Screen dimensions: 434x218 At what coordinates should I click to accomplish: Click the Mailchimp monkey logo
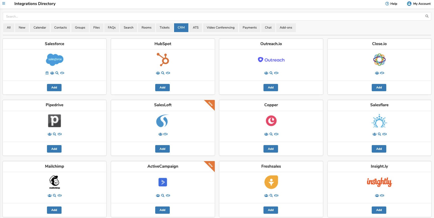point(55,182)
